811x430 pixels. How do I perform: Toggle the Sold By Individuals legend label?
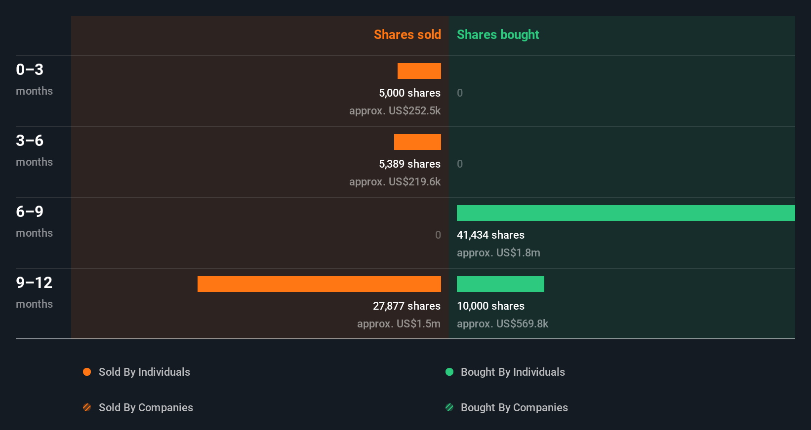pyautogui.click(x=144, y=372)
